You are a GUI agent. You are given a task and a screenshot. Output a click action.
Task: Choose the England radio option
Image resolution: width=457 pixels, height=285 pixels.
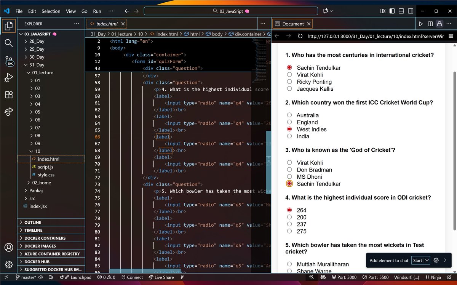(x=289, y=122)
